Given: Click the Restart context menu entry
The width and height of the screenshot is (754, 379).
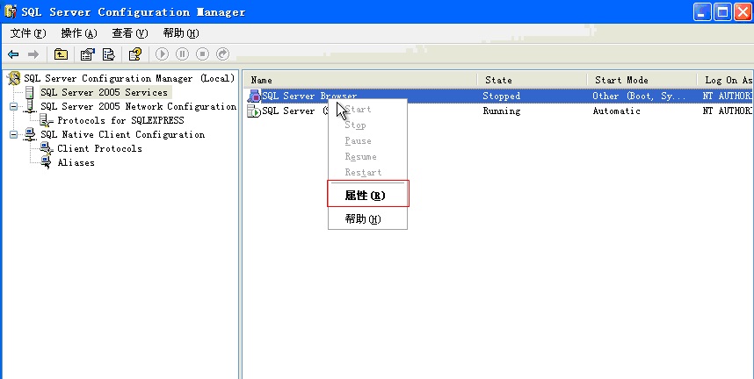Looking at the screenshot, I should point(368,173).
